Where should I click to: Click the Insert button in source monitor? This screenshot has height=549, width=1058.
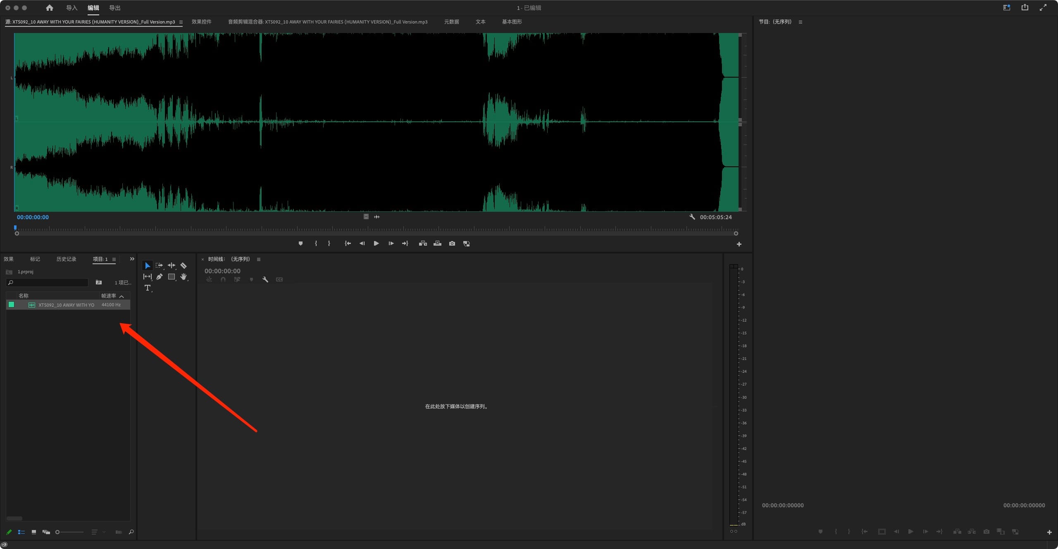tap(423, 244)
